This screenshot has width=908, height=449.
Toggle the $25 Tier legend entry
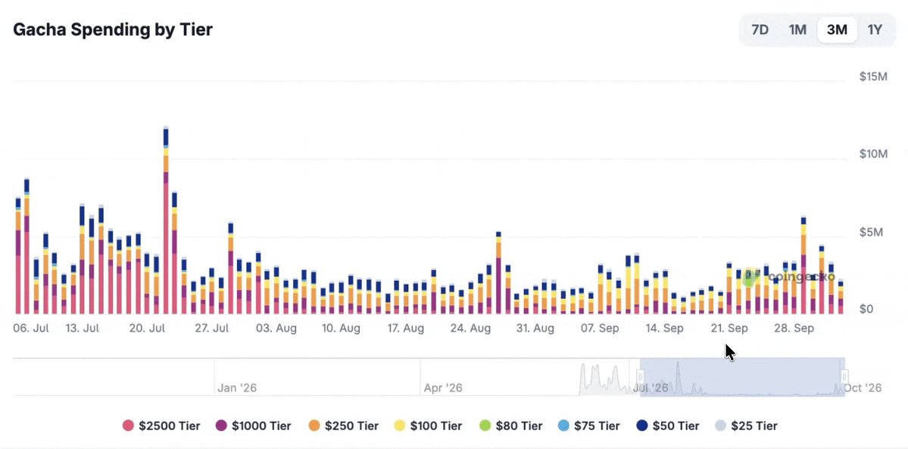(746, 426)
